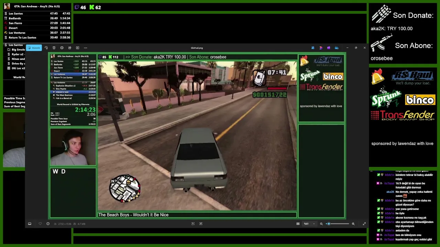Click the bell icon in the sponsor panel
Screen dimensions: 440x247
point(377,76)
